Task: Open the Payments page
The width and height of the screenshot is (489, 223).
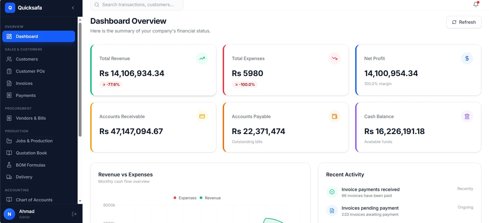Action: point(39,95)
